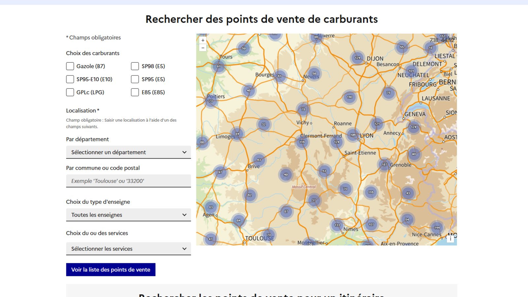
Task: Open the 84 cluster at Limoges
Action: (237, 134)
